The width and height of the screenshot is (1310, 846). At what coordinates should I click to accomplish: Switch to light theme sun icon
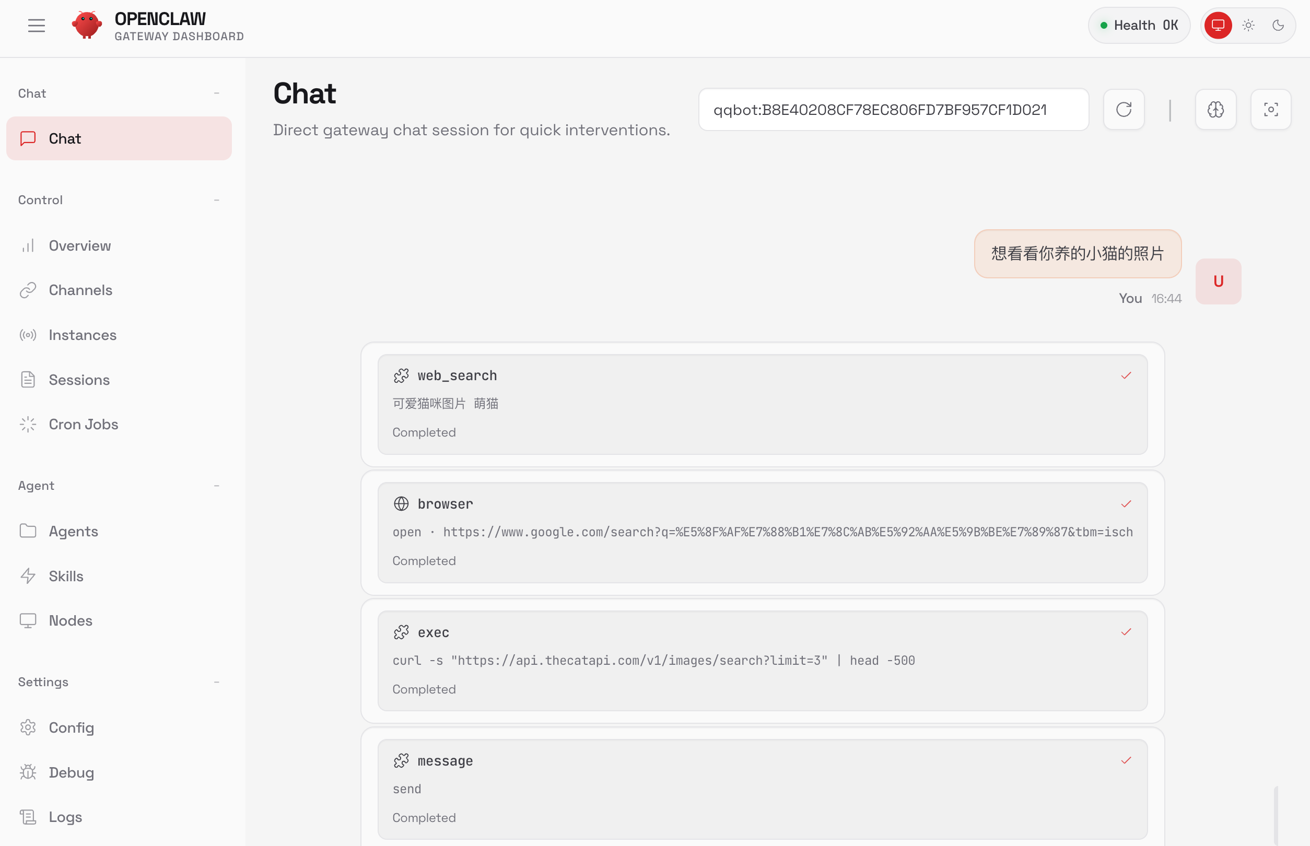1248,25
